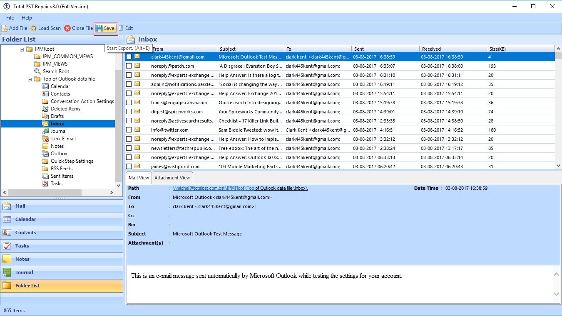
Task: Tick checkbox for info@twitter.com email
Action: (129, 130)
